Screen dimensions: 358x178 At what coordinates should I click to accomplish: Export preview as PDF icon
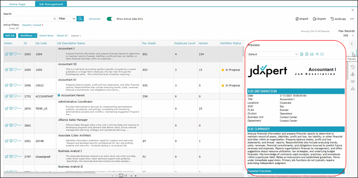pos(307,54)
